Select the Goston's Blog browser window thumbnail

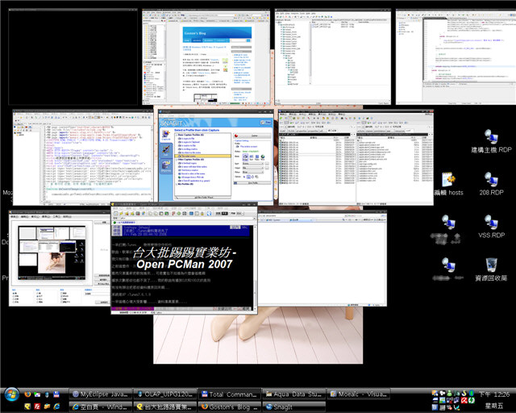[206, 56]
